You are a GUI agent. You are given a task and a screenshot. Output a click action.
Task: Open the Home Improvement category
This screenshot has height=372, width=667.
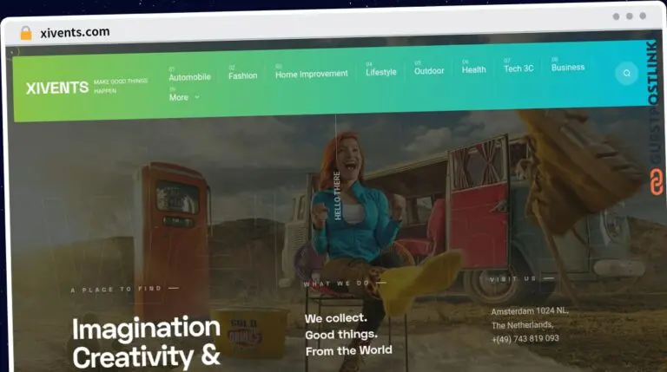point(311,74)
